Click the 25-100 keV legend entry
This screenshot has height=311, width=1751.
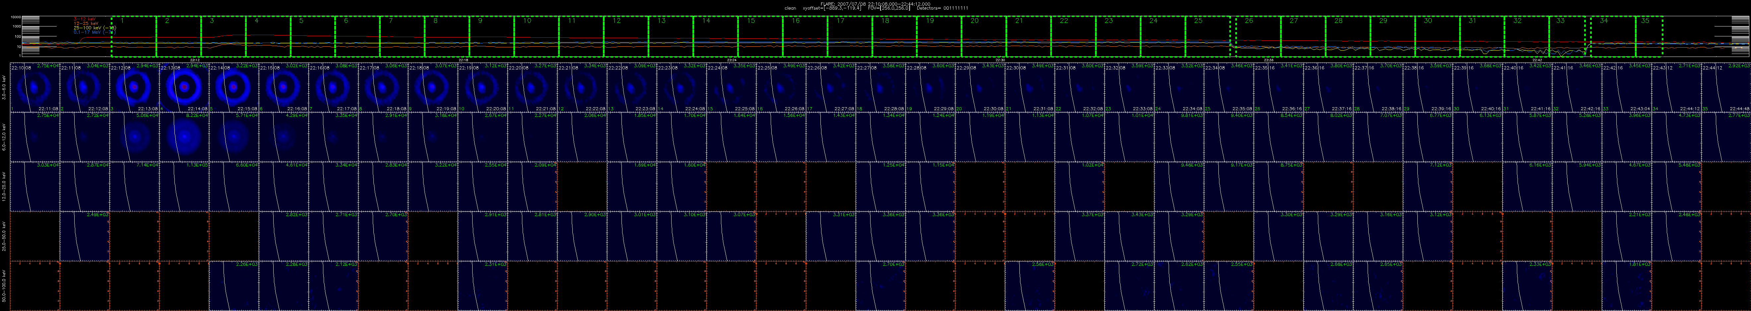coord(95,27)
